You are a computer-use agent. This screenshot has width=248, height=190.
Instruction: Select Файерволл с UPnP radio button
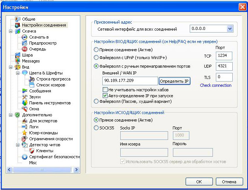tap(96, 58)
